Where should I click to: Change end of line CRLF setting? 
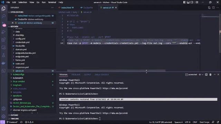[x=195, y=122]
